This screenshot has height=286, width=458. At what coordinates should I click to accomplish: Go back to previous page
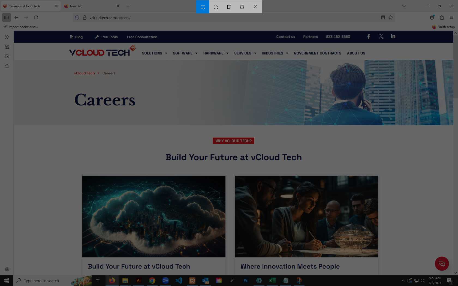pos(16,17)
